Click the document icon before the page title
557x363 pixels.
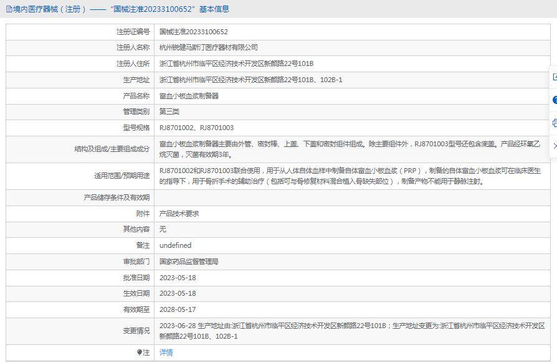9,9
